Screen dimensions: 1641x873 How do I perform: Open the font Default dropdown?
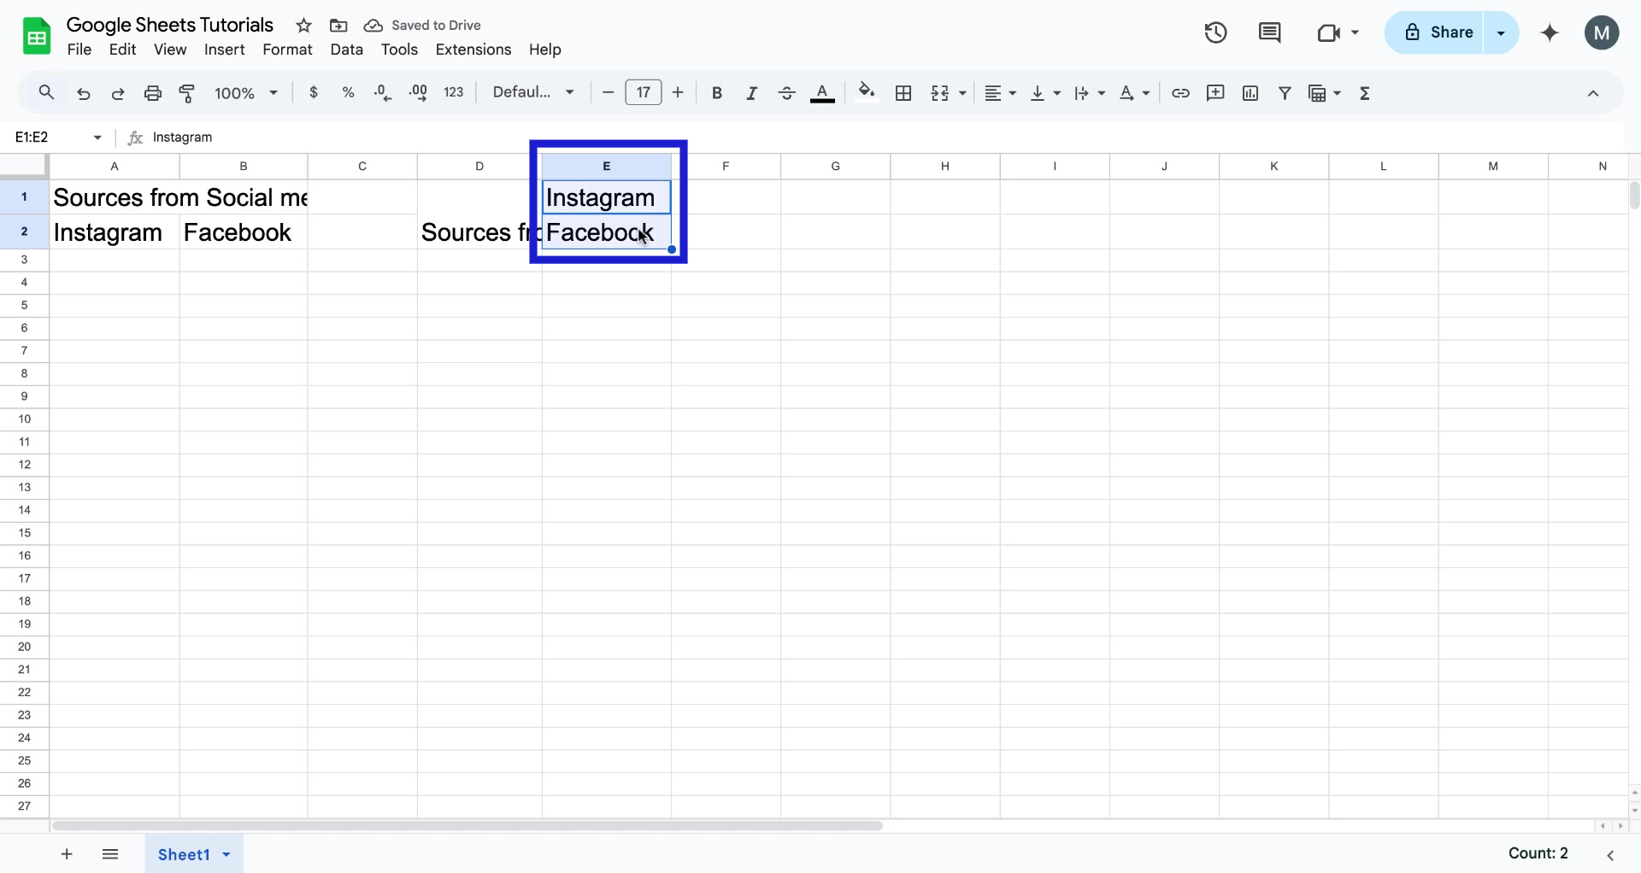click(532, 91)
